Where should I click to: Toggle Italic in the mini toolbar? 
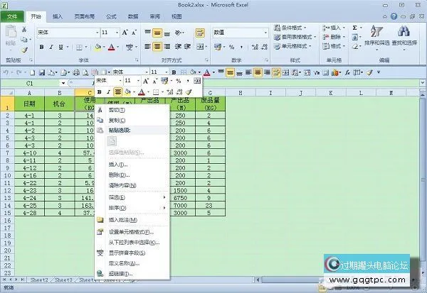click(x=108, y=92)
